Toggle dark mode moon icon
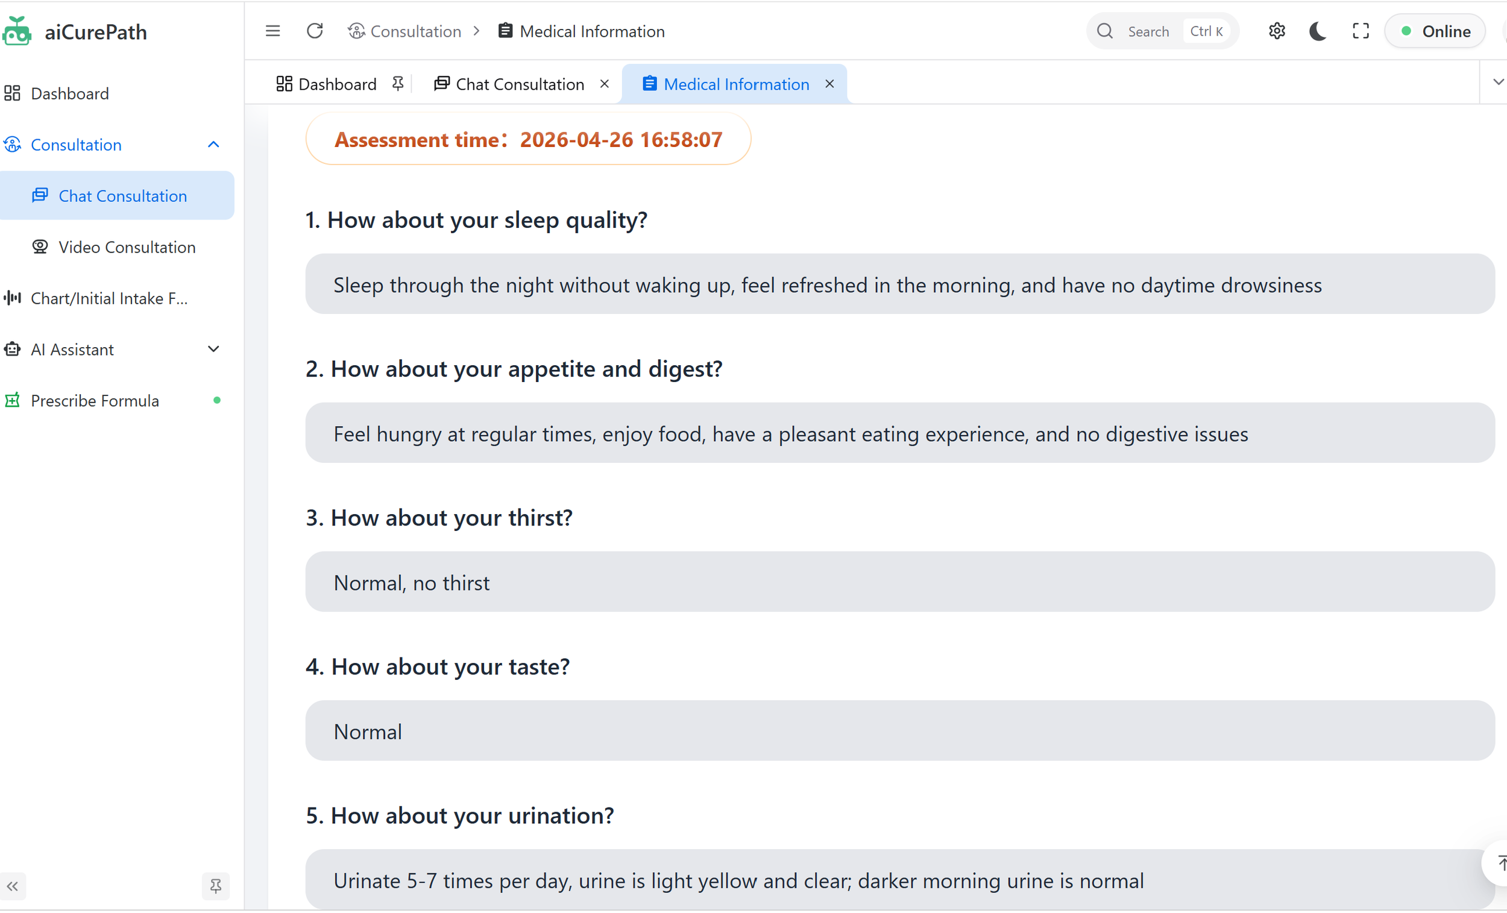 click(1318, 31)
